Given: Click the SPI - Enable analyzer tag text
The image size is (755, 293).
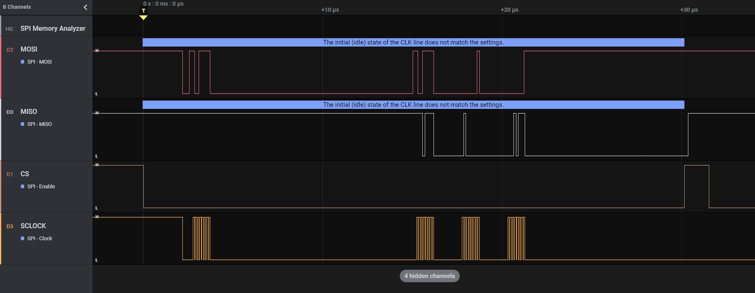Looking at the screenshot, I should (x=41, y=187).
